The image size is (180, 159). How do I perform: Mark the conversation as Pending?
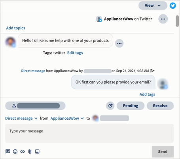point(131,106)
